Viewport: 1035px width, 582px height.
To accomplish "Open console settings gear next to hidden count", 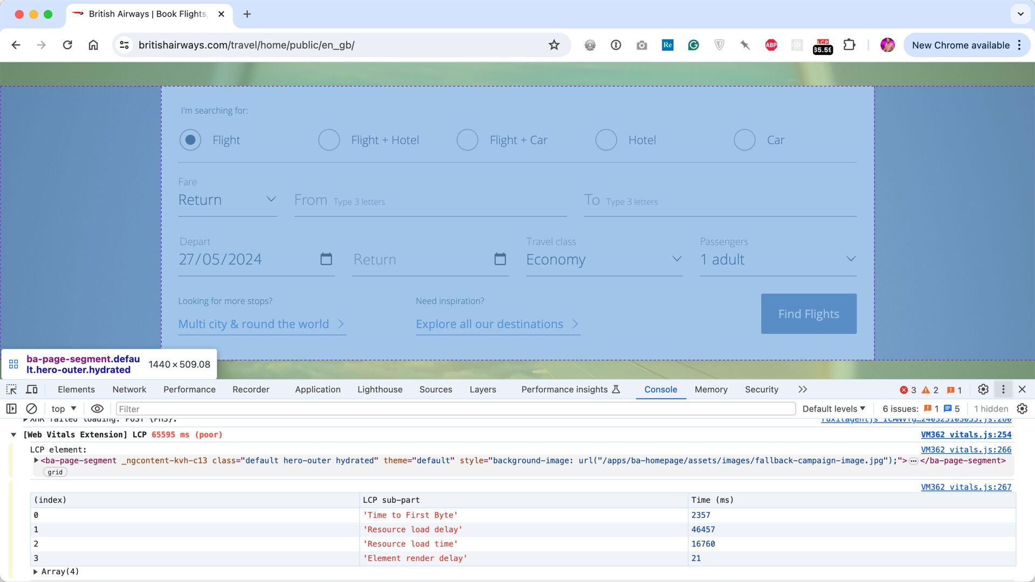I will tap(1022, 408).
